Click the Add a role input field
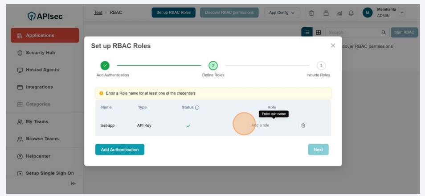The width and height of the screenshot is (425, 196). click(273, 125)
